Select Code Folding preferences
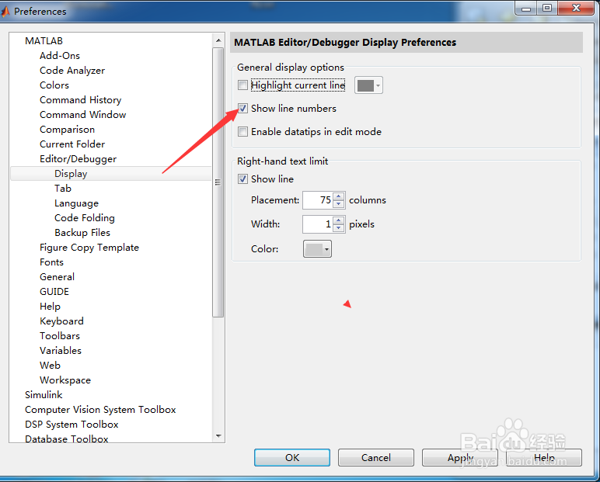This screenshot has height=482, width=600. pos(85,218)
